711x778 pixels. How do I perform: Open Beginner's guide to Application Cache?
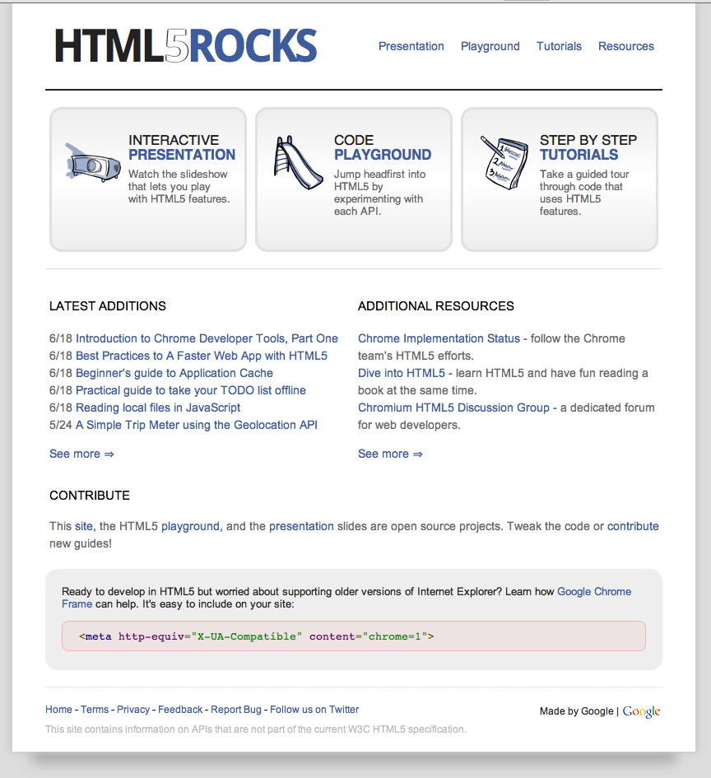pyautogui.click(x=174, y=373)
